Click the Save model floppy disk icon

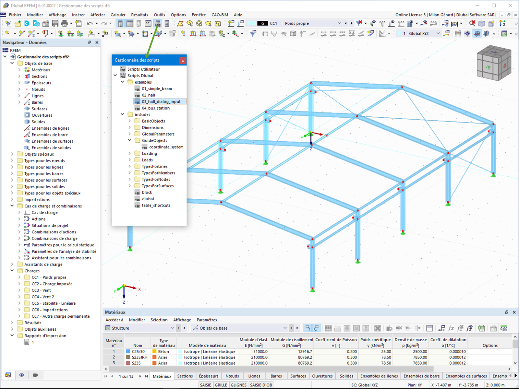click(x=55, y=23)
